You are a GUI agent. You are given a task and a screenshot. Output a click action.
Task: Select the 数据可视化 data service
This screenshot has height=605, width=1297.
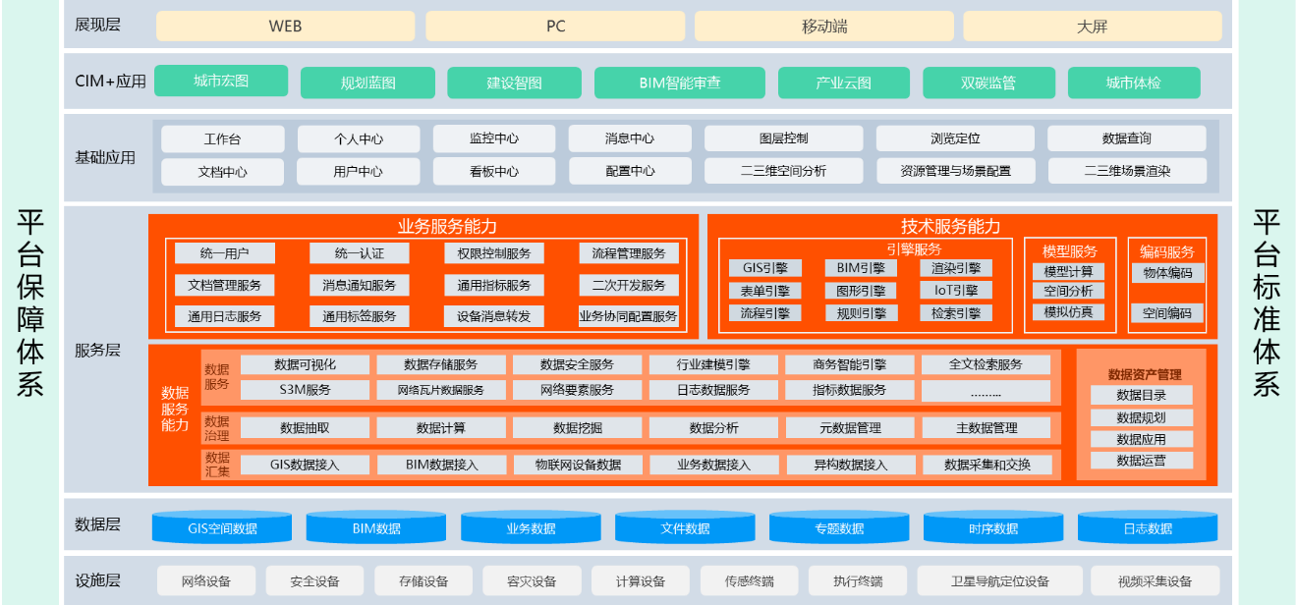point(305,365)
